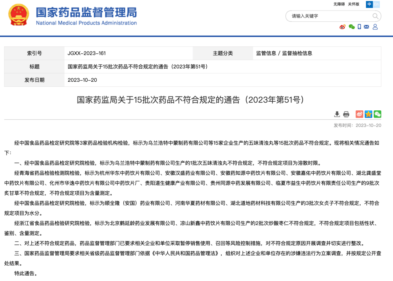Click the user account icon in the header
The width and height of the screenshot is (393, 281).
pos(375,27)
